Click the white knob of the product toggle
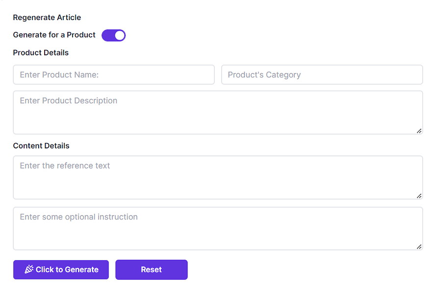436x294 pixels. (x=120, y=35)
